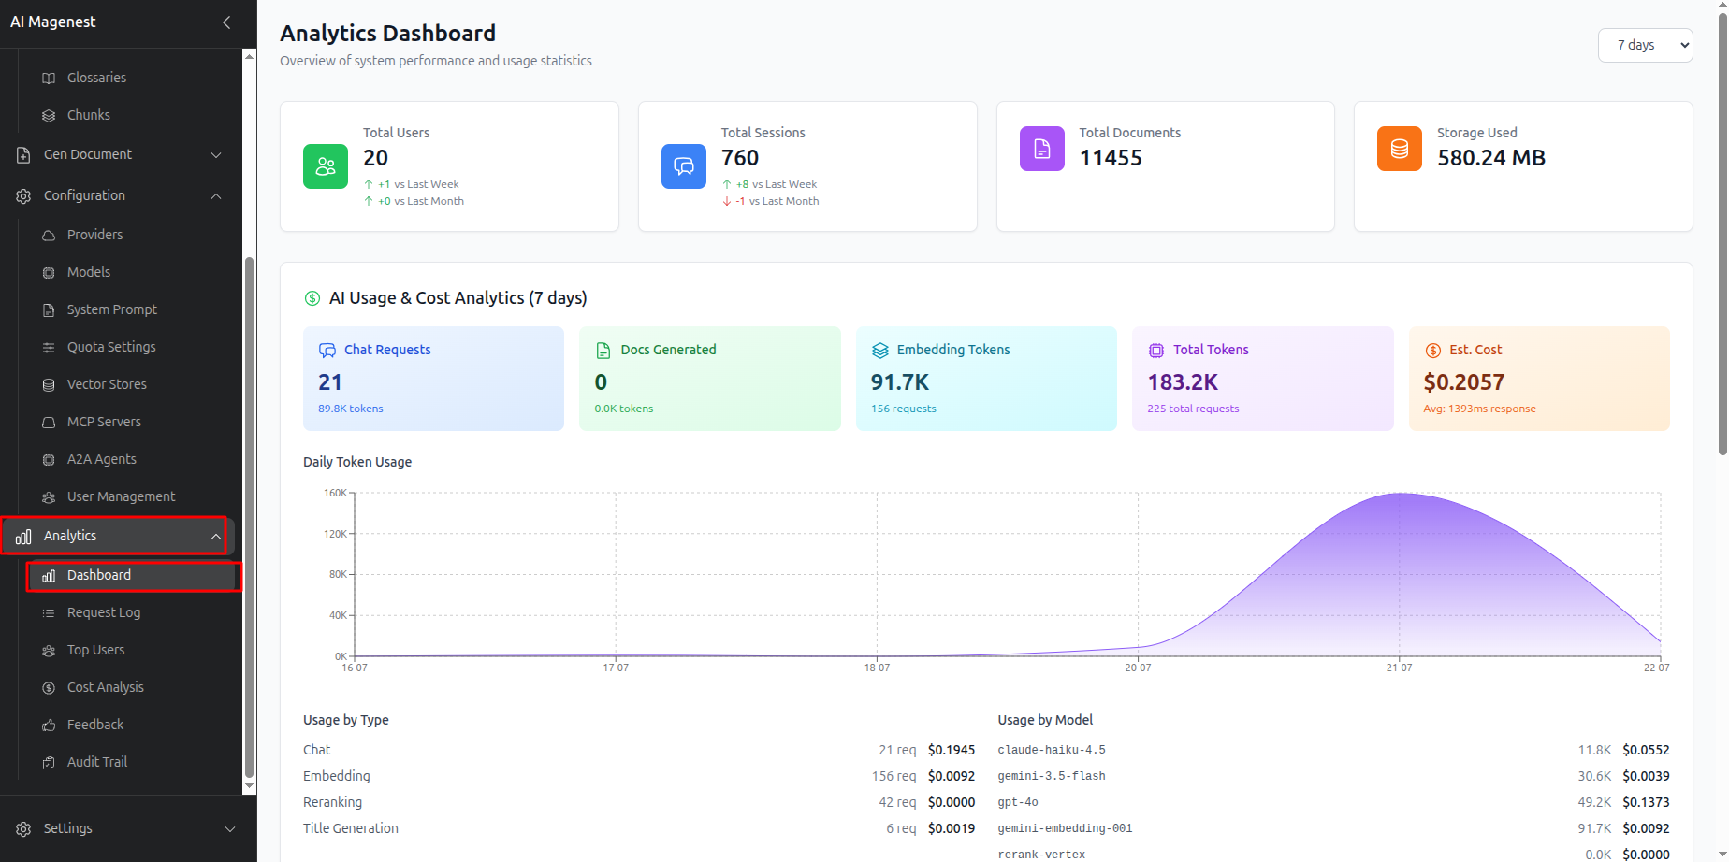
Task: Open the 7 days time range dropdown
Action: (x=1645, y=45)
